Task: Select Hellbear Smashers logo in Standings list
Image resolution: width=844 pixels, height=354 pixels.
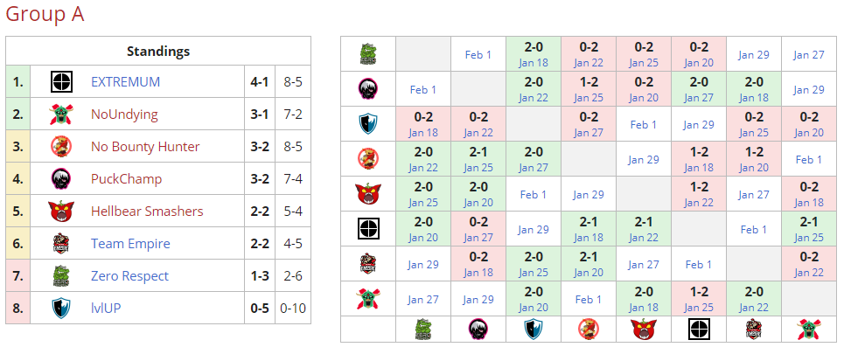Action: [x=60, y=212]
